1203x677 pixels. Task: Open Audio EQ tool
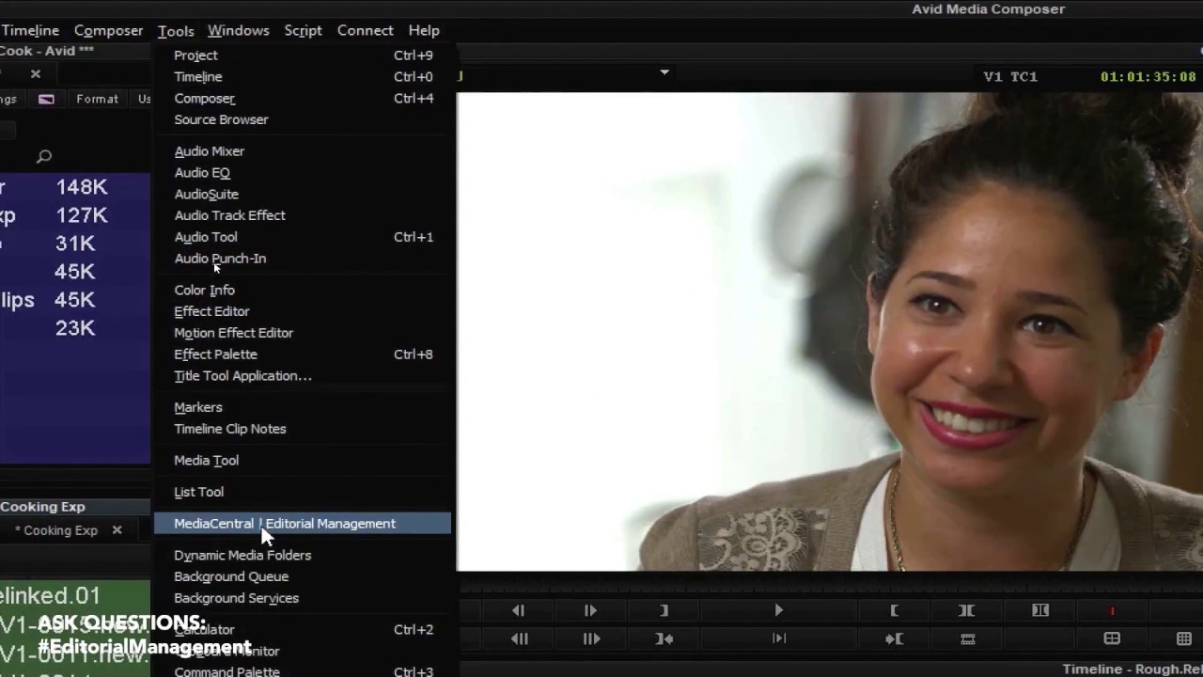pyautogui.click(x=303, y=173)
